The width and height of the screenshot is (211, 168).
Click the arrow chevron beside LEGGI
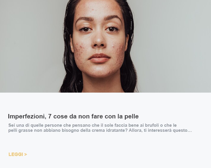pyautogui.click(x=26, y=154)
